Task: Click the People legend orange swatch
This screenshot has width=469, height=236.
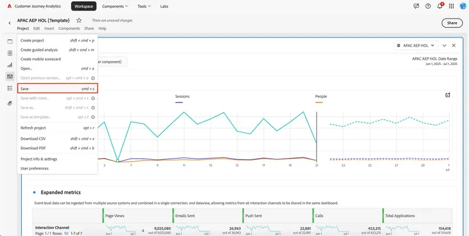Action: (x=319, y=102)
